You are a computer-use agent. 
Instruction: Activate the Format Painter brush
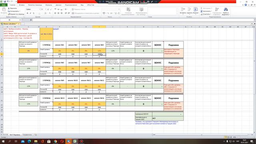click(16, 14)
